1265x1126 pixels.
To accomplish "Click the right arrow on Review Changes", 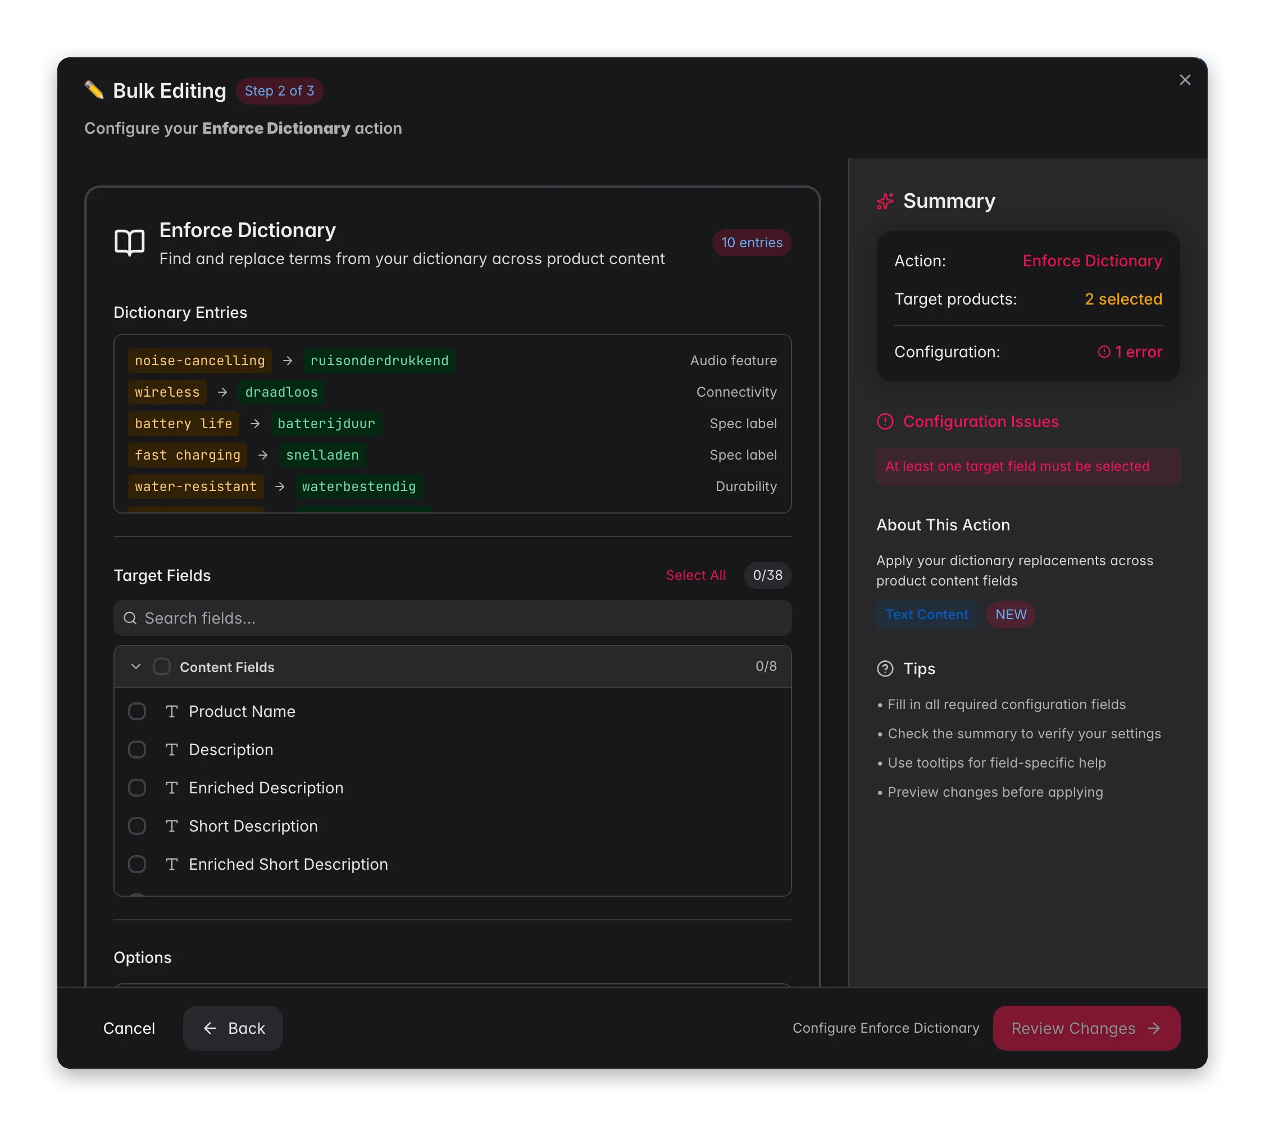I will pyautogui.click(x=1154, y=1028).
